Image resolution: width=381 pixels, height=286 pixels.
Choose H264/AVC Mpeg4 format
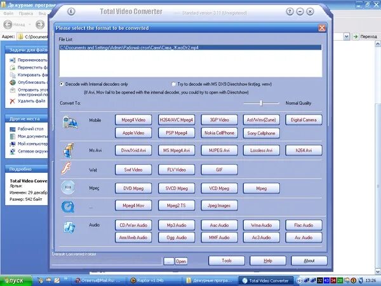pos(177,120)
